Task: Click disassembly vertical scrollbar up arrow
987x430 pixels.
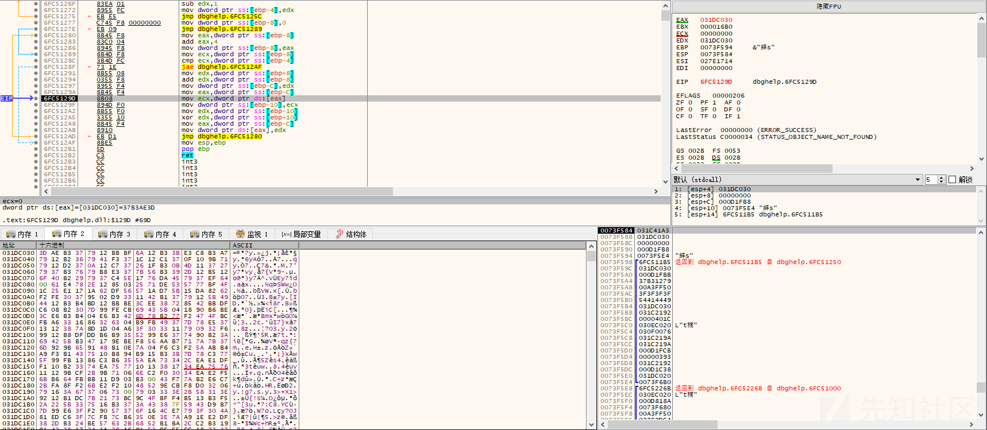Action: 665,5
